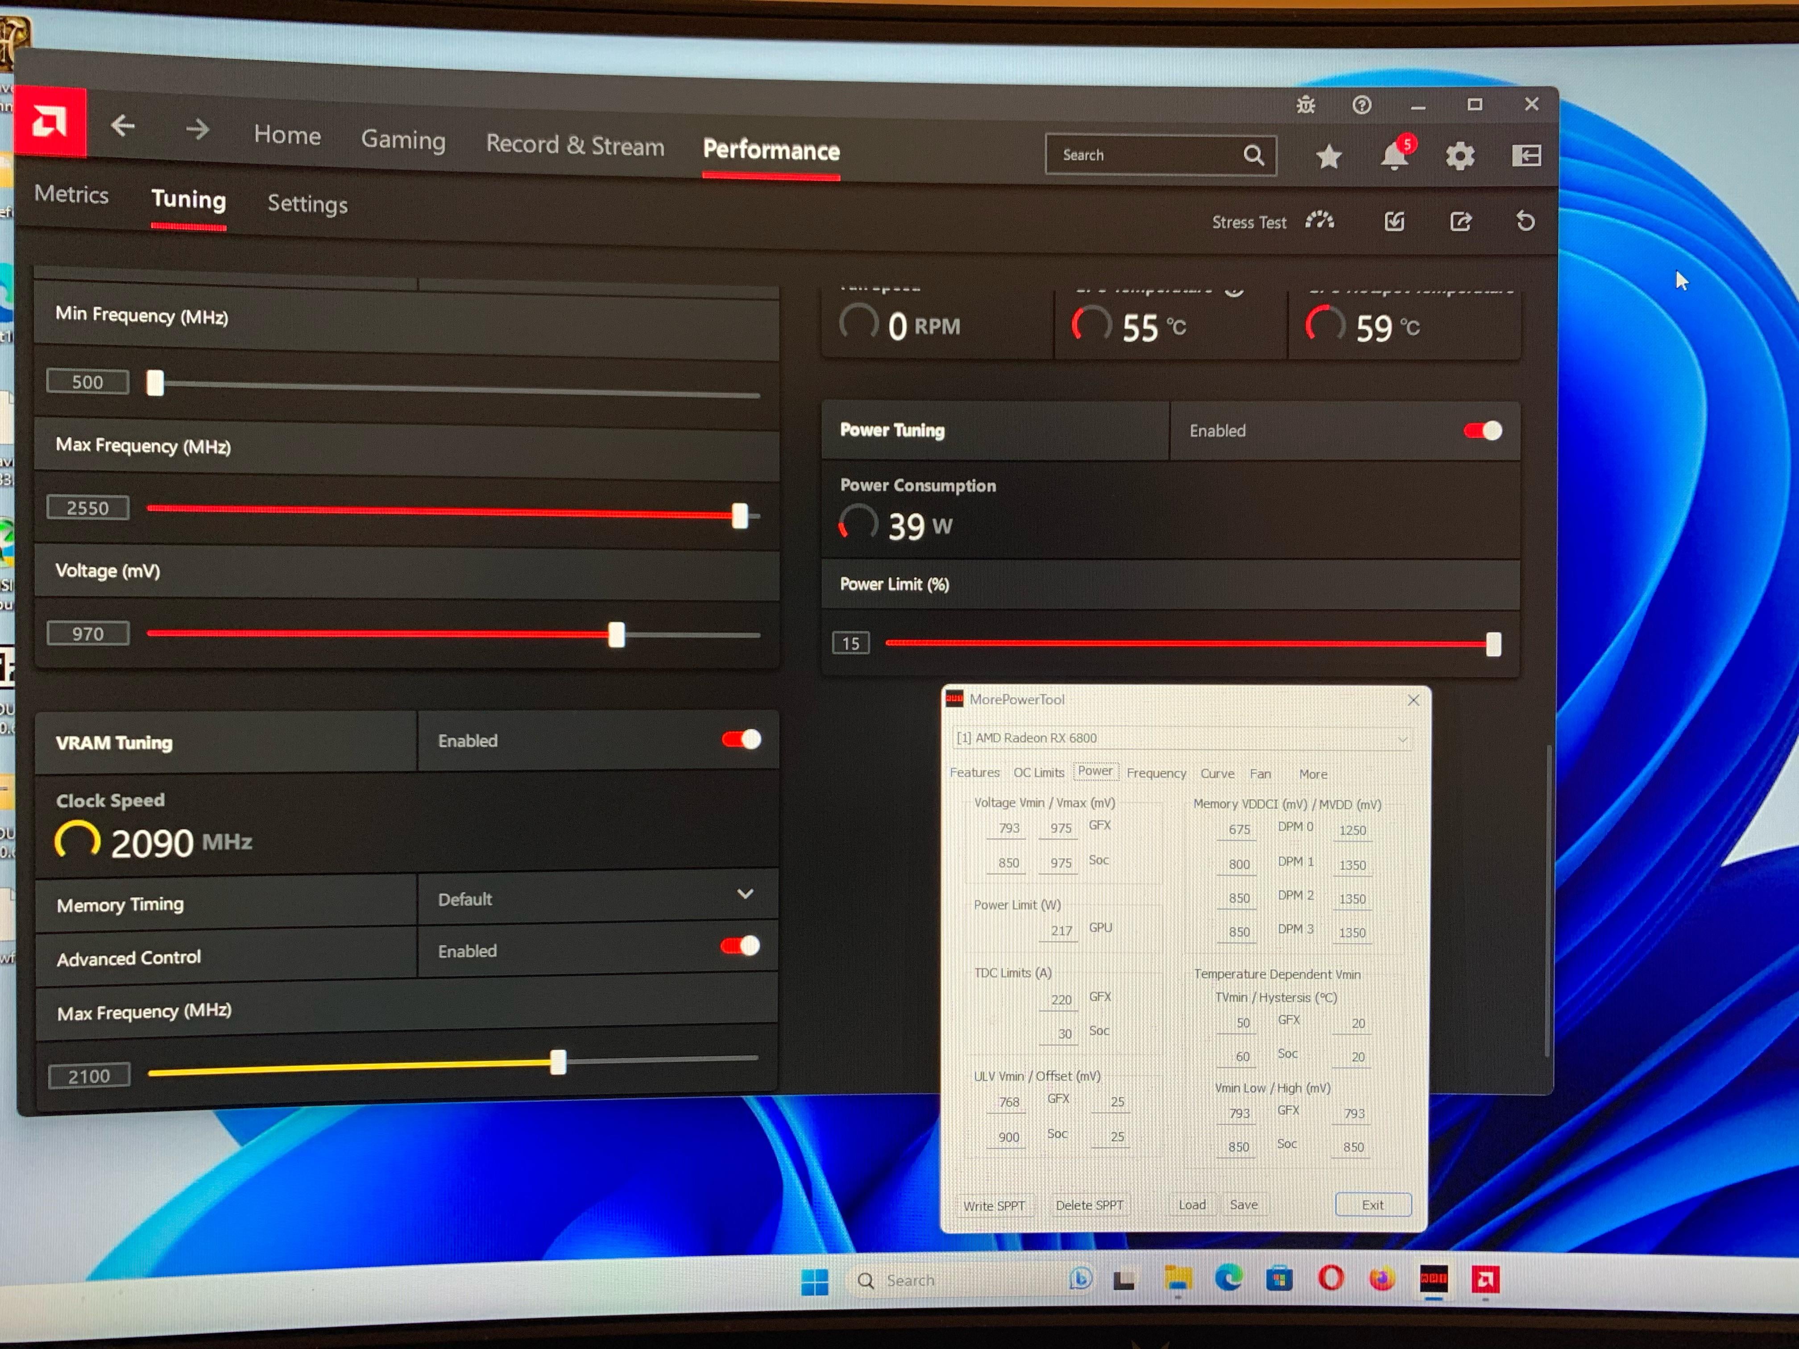The height and width of the screenshot is (1349, 1799).
Task: Click the VRAM Max Frequency slider handle
Action: (558, 1062)
